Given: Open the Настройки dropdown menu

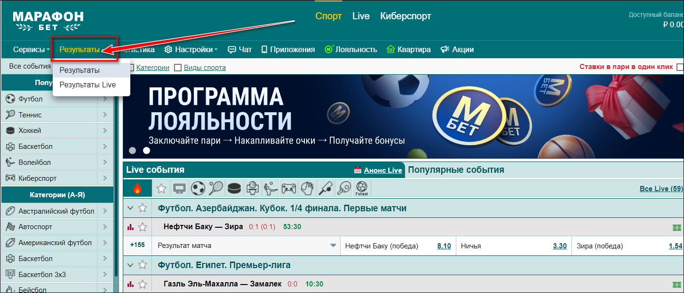Looking at the screenshot, I should (x=191, y=49).
